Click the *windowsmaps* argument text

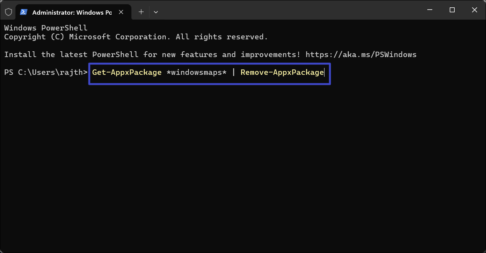click(196, 73)
